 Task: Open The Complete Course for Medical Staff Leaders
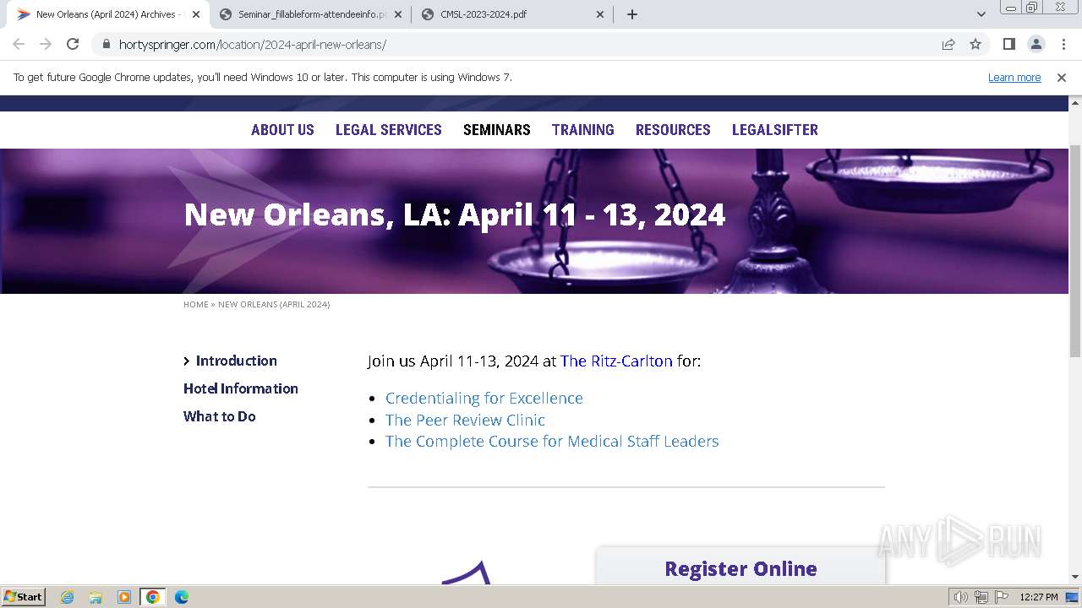pos(552,441)
